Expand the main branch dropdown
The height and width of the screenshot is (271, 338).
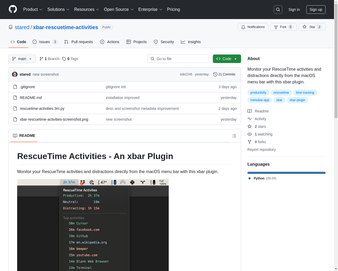tap(22, 59)
